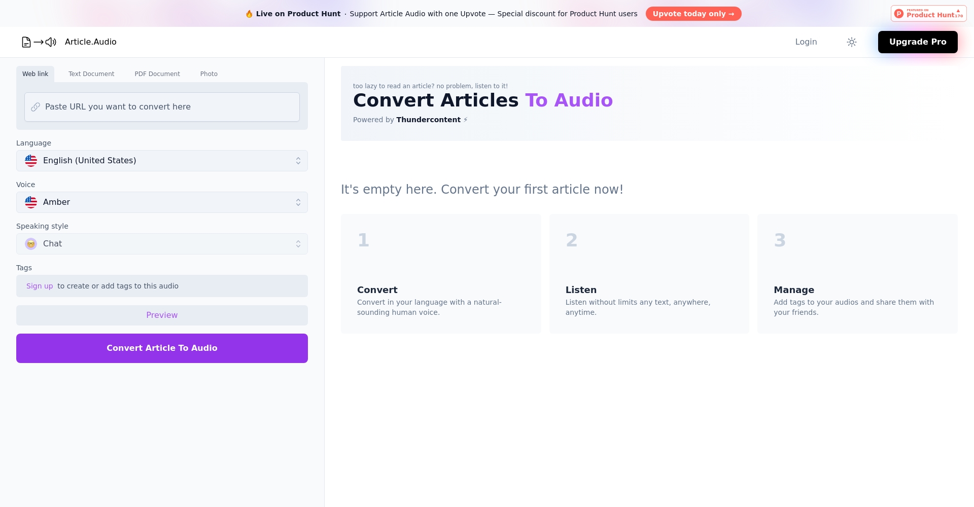
Task: Open the Voice dropdown showing Amber
Action: pos(162,202)
